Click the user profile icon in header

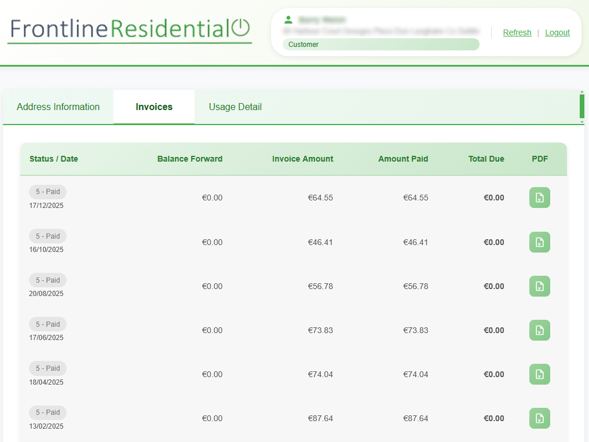288,19
